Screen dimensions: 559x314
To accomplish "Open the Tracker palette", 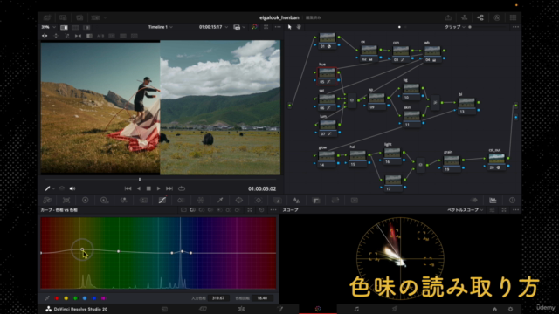I will 259,201.
